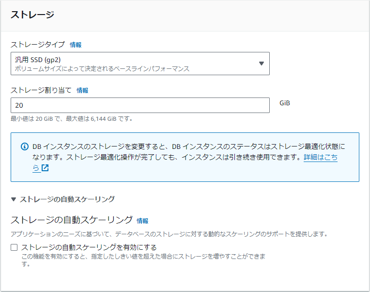Click the GiB unit label
Viewport: 370px width, 292px height.
[x=285, y=103]
